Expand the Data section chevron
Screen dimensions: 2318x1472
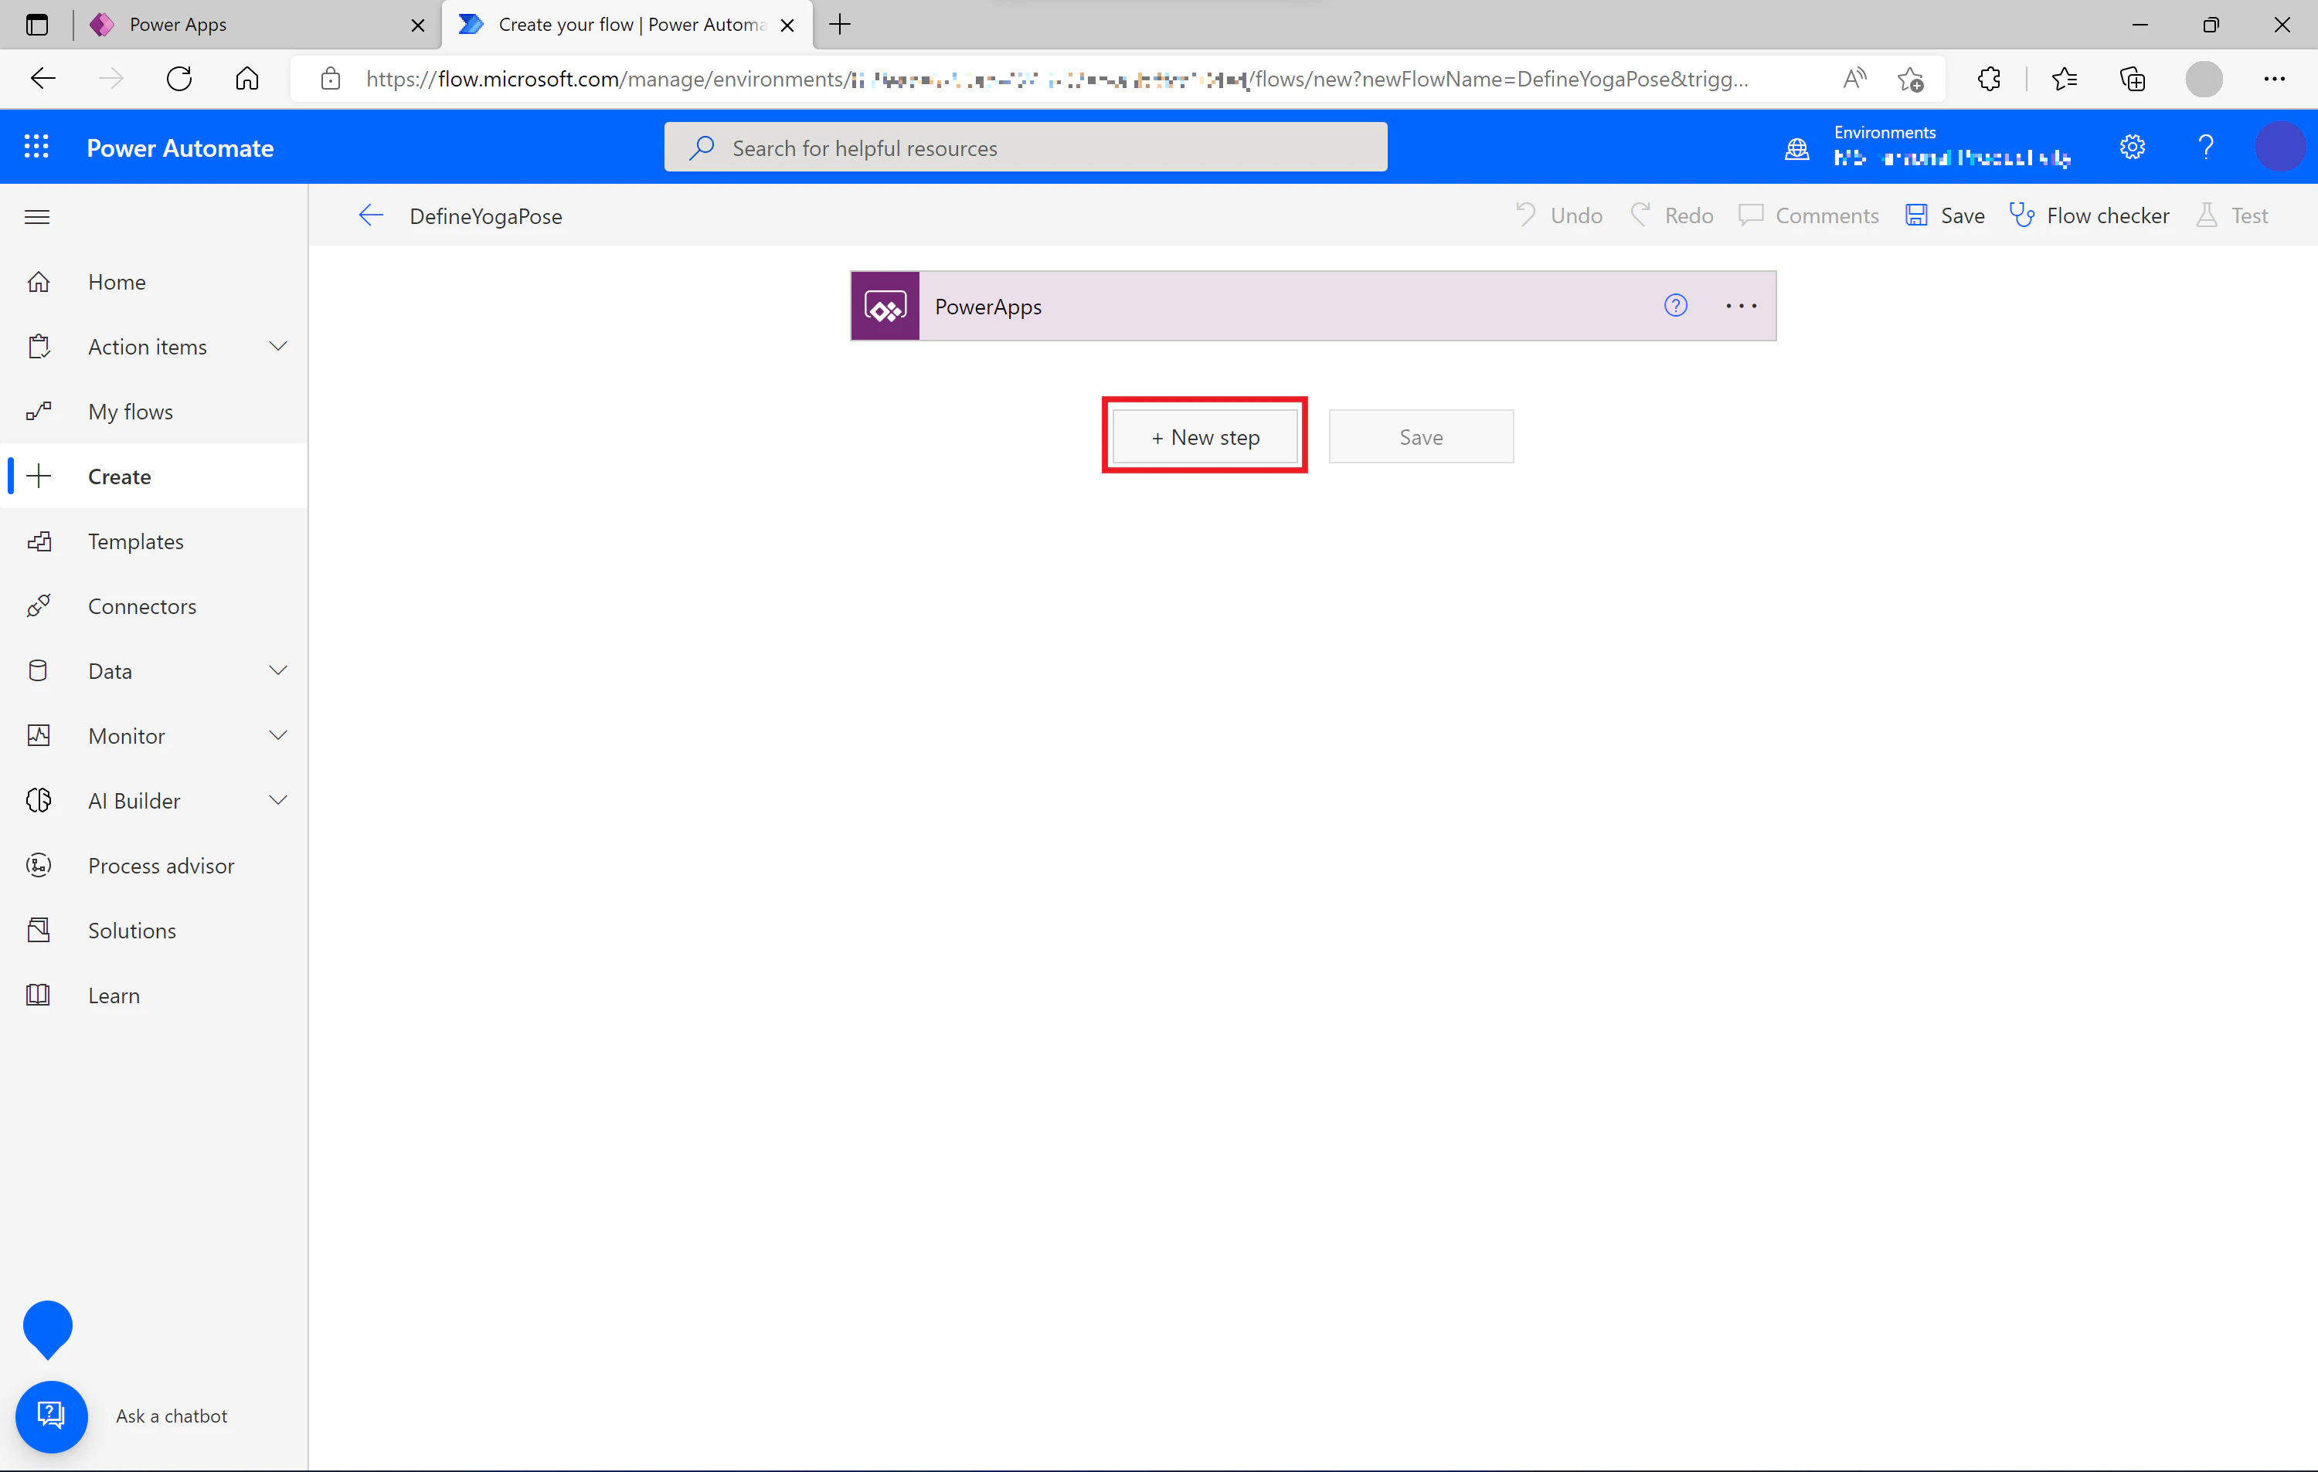[278, 670]
